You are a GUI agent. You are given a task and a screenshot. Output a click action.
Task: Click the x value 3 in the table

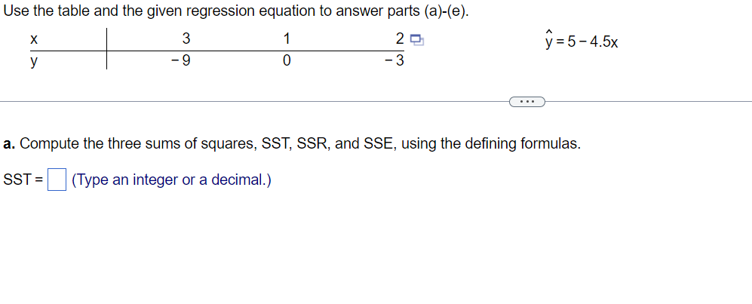tap(186, 38)
